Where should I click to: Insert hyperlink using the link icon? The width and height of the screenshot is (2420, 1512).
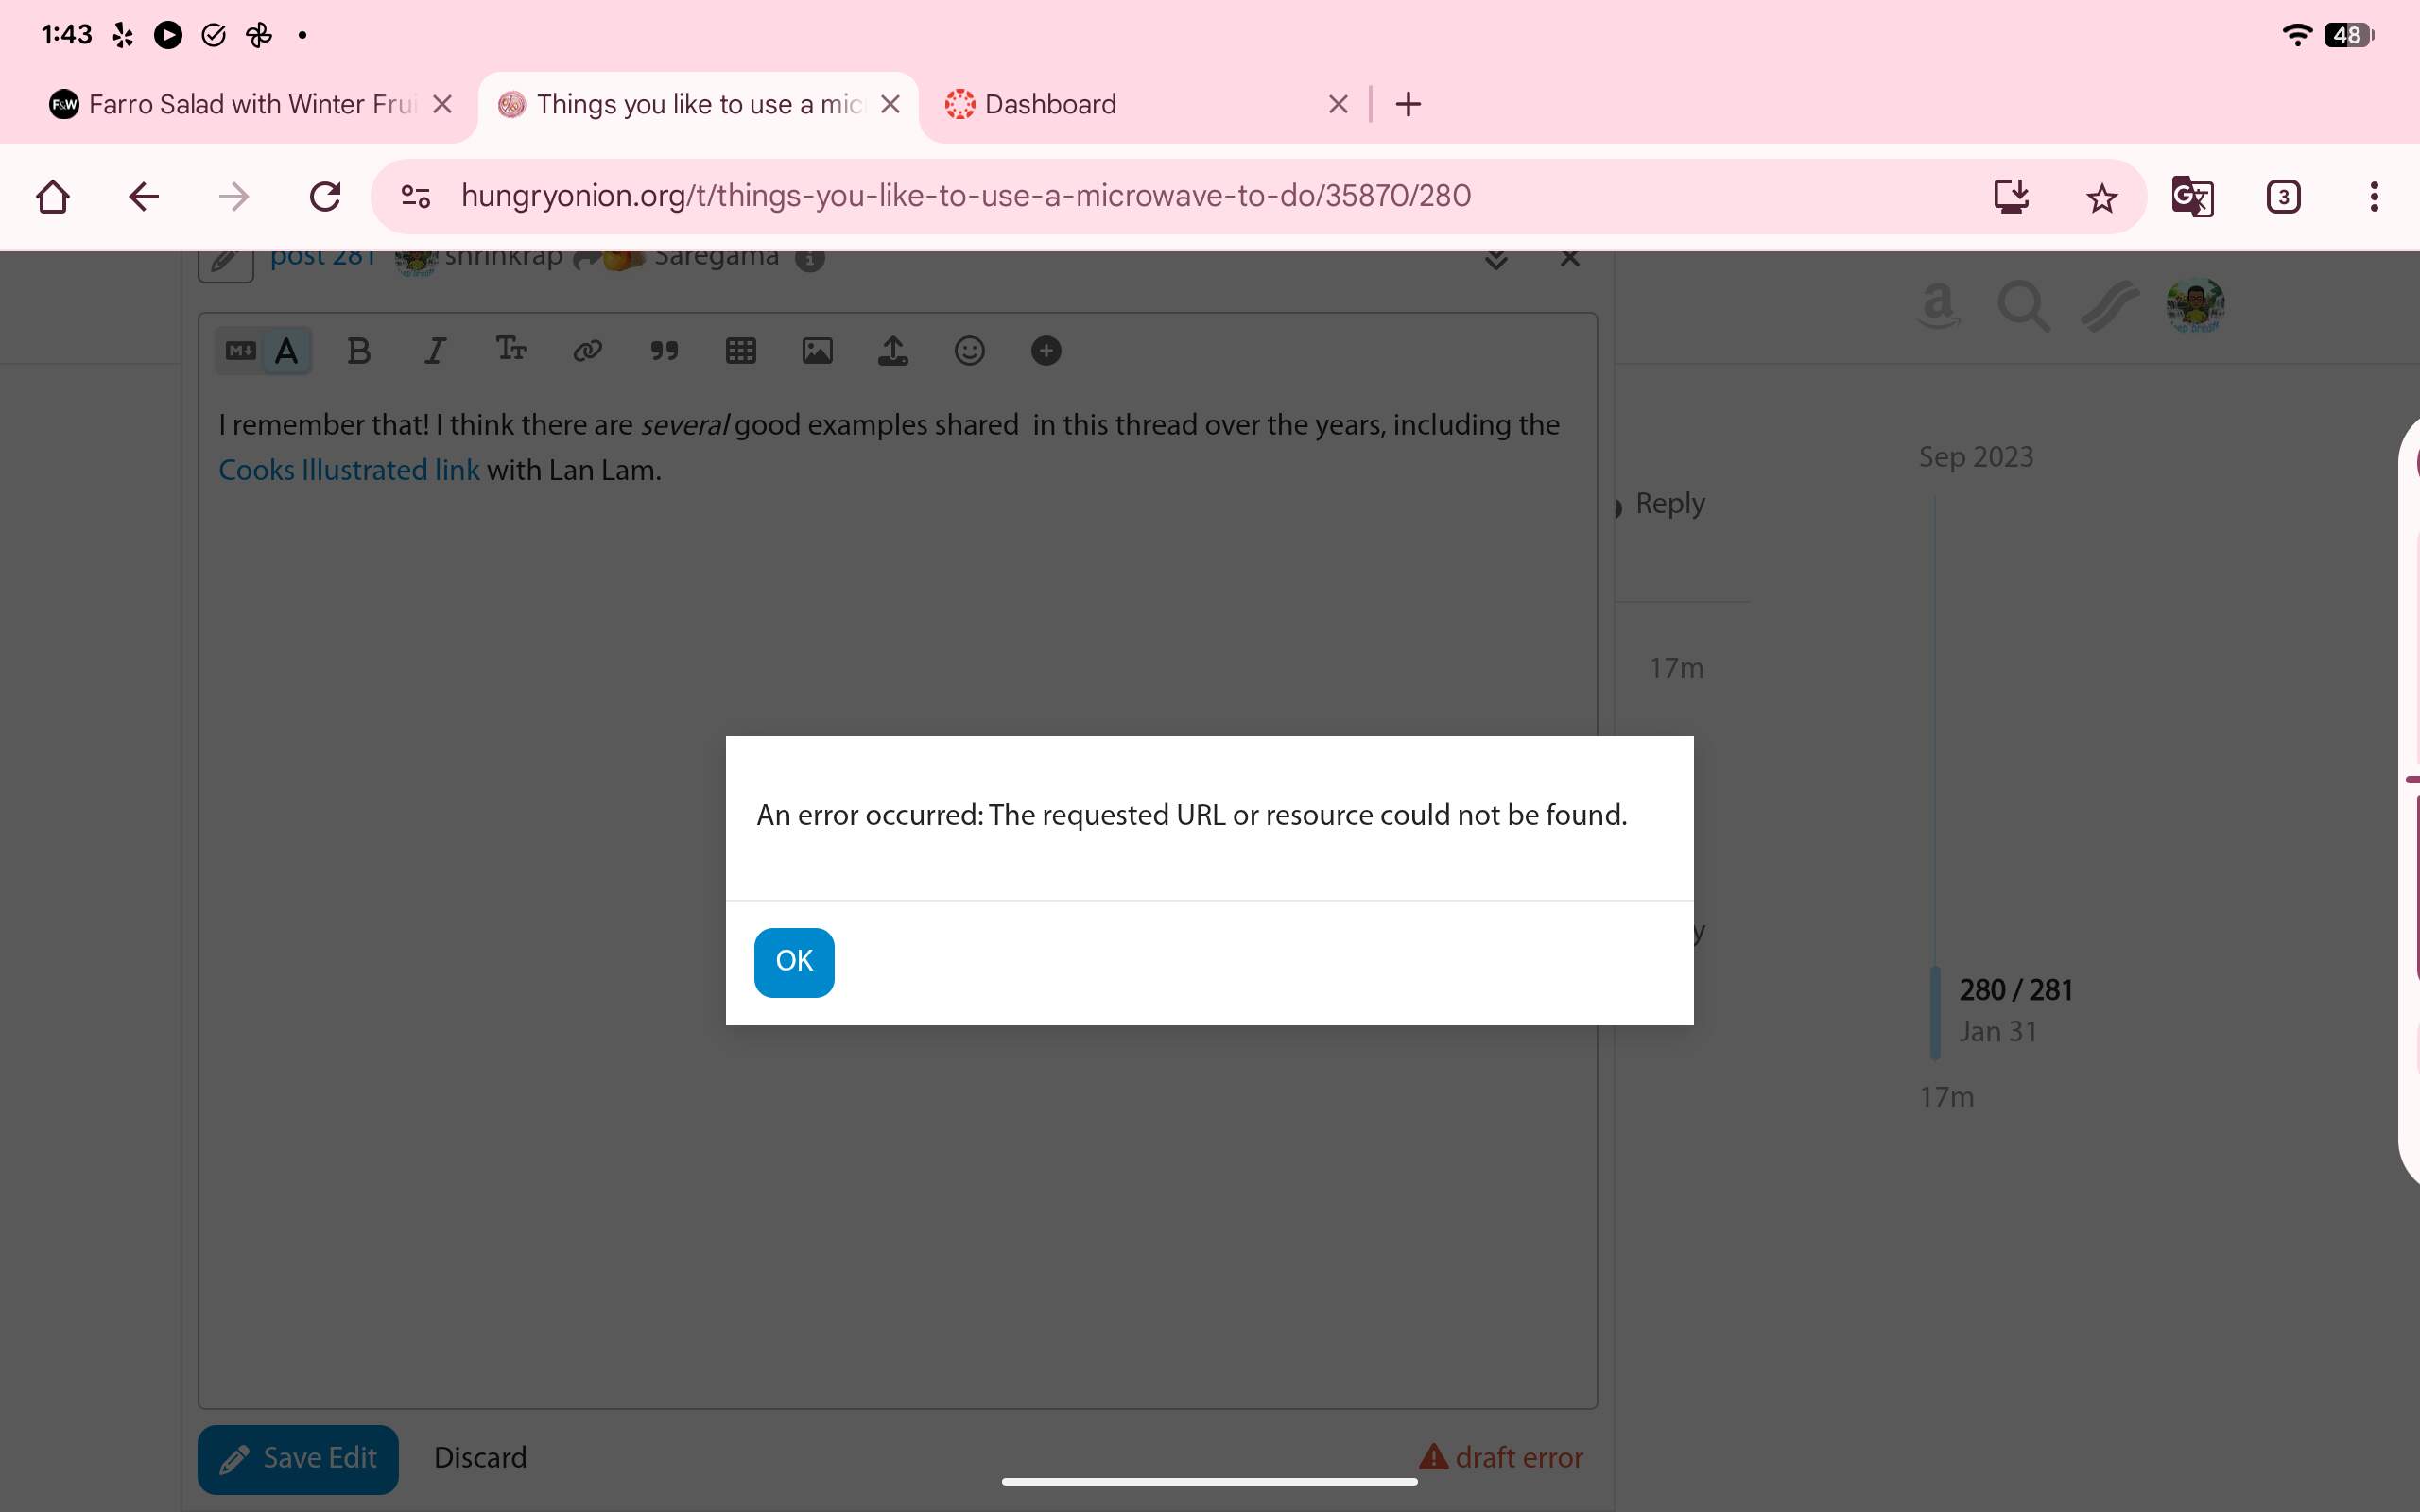pyautogui.click(x=587, y=351)
